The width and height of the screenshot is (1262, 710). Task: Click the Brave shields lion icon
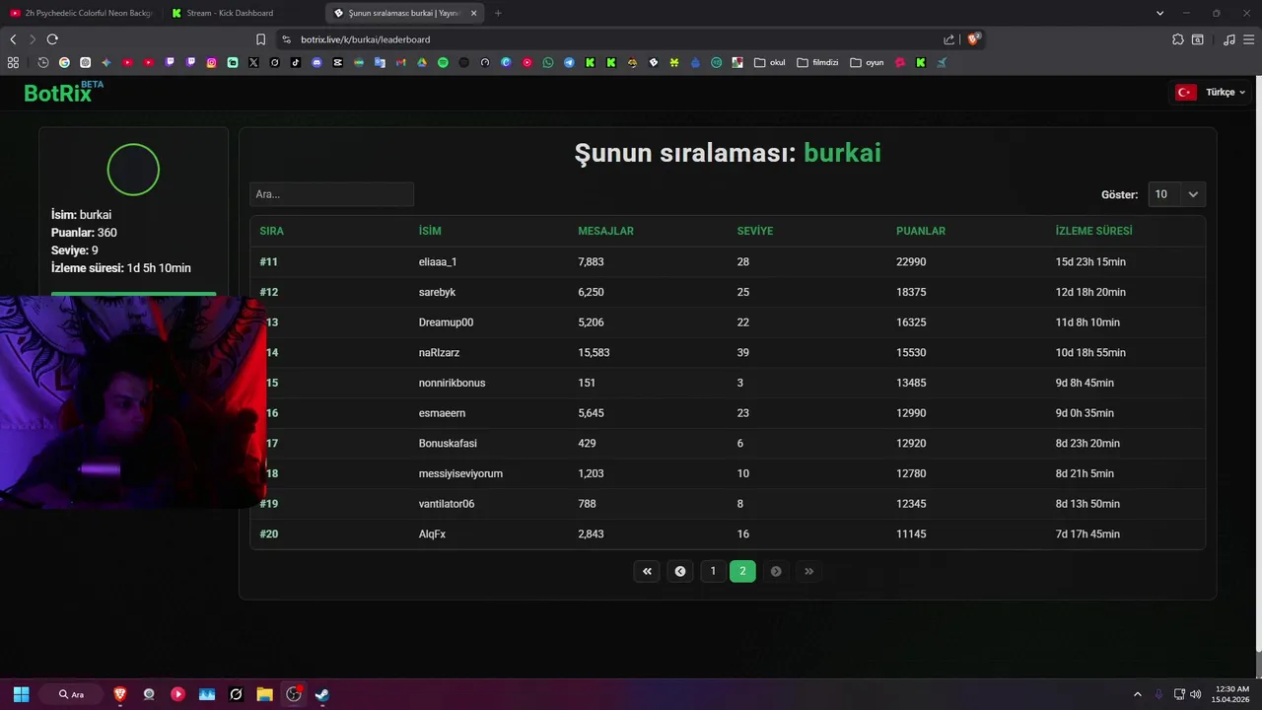tap(974, 39)
